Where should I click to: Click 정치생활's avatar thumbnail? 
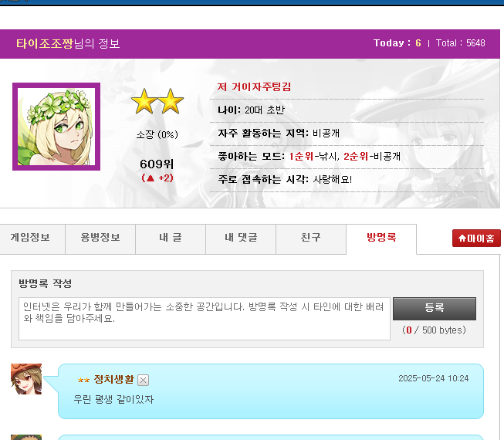(x=26, y=379)
